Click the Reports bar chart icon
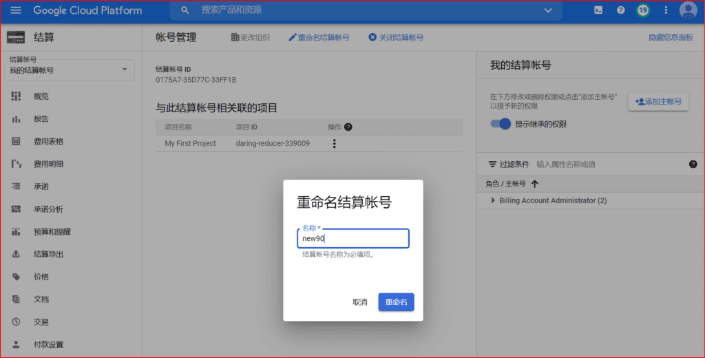The height and width of the screenshot is (358, 705). [17, 118]
